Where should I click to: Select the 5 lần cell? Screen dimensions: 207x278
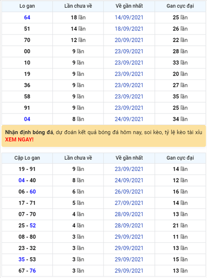coord(78,203)
